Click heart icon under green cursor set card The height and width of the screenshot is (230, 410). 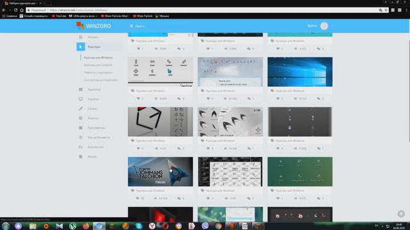(278, 199)
